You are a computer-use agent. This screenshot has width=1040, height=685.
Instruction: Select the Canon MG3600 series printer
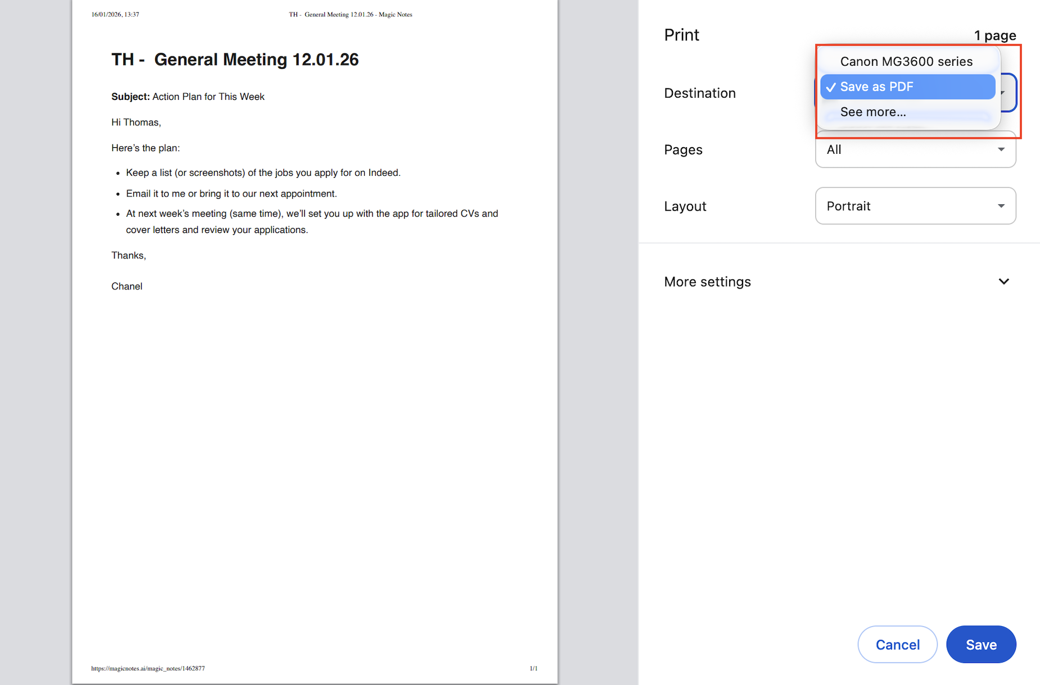click(x=906, y=62)
